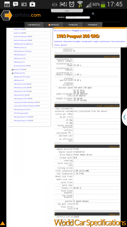Open 1986 Volkswagen Citi Golf 1.3 link

click(22, 110)
